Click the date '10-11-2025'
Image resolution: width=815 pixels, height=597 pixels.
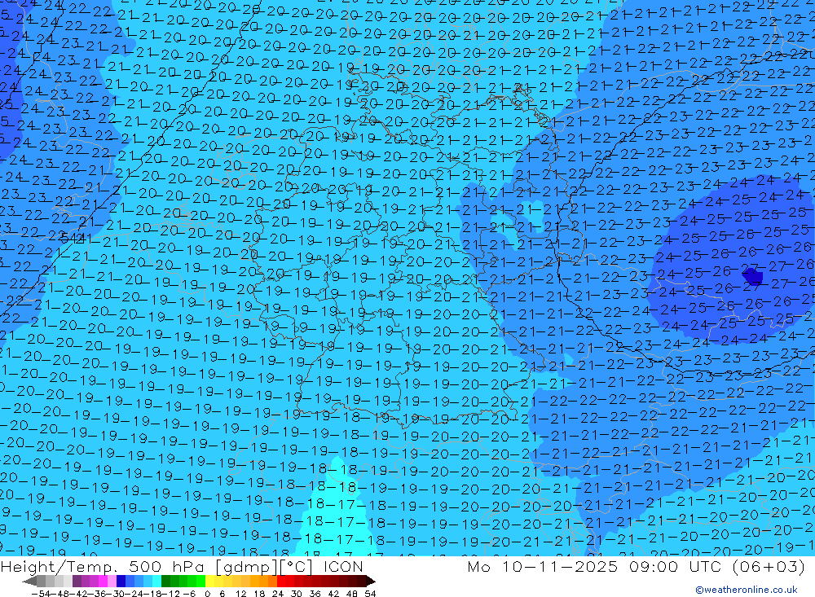pos(560,566)
